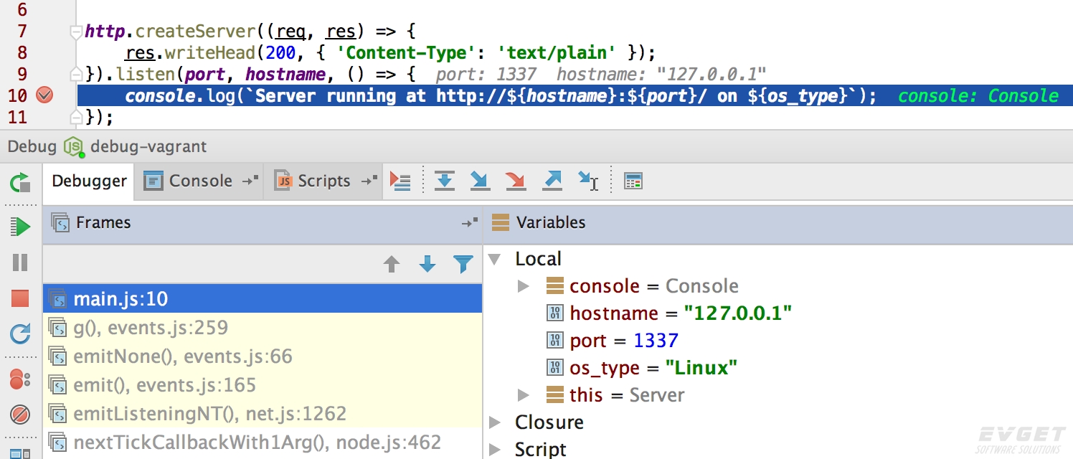Click console.log on highlighted line 10
Viewport: 1073px width, 459px height.
[x=180, y=95]
